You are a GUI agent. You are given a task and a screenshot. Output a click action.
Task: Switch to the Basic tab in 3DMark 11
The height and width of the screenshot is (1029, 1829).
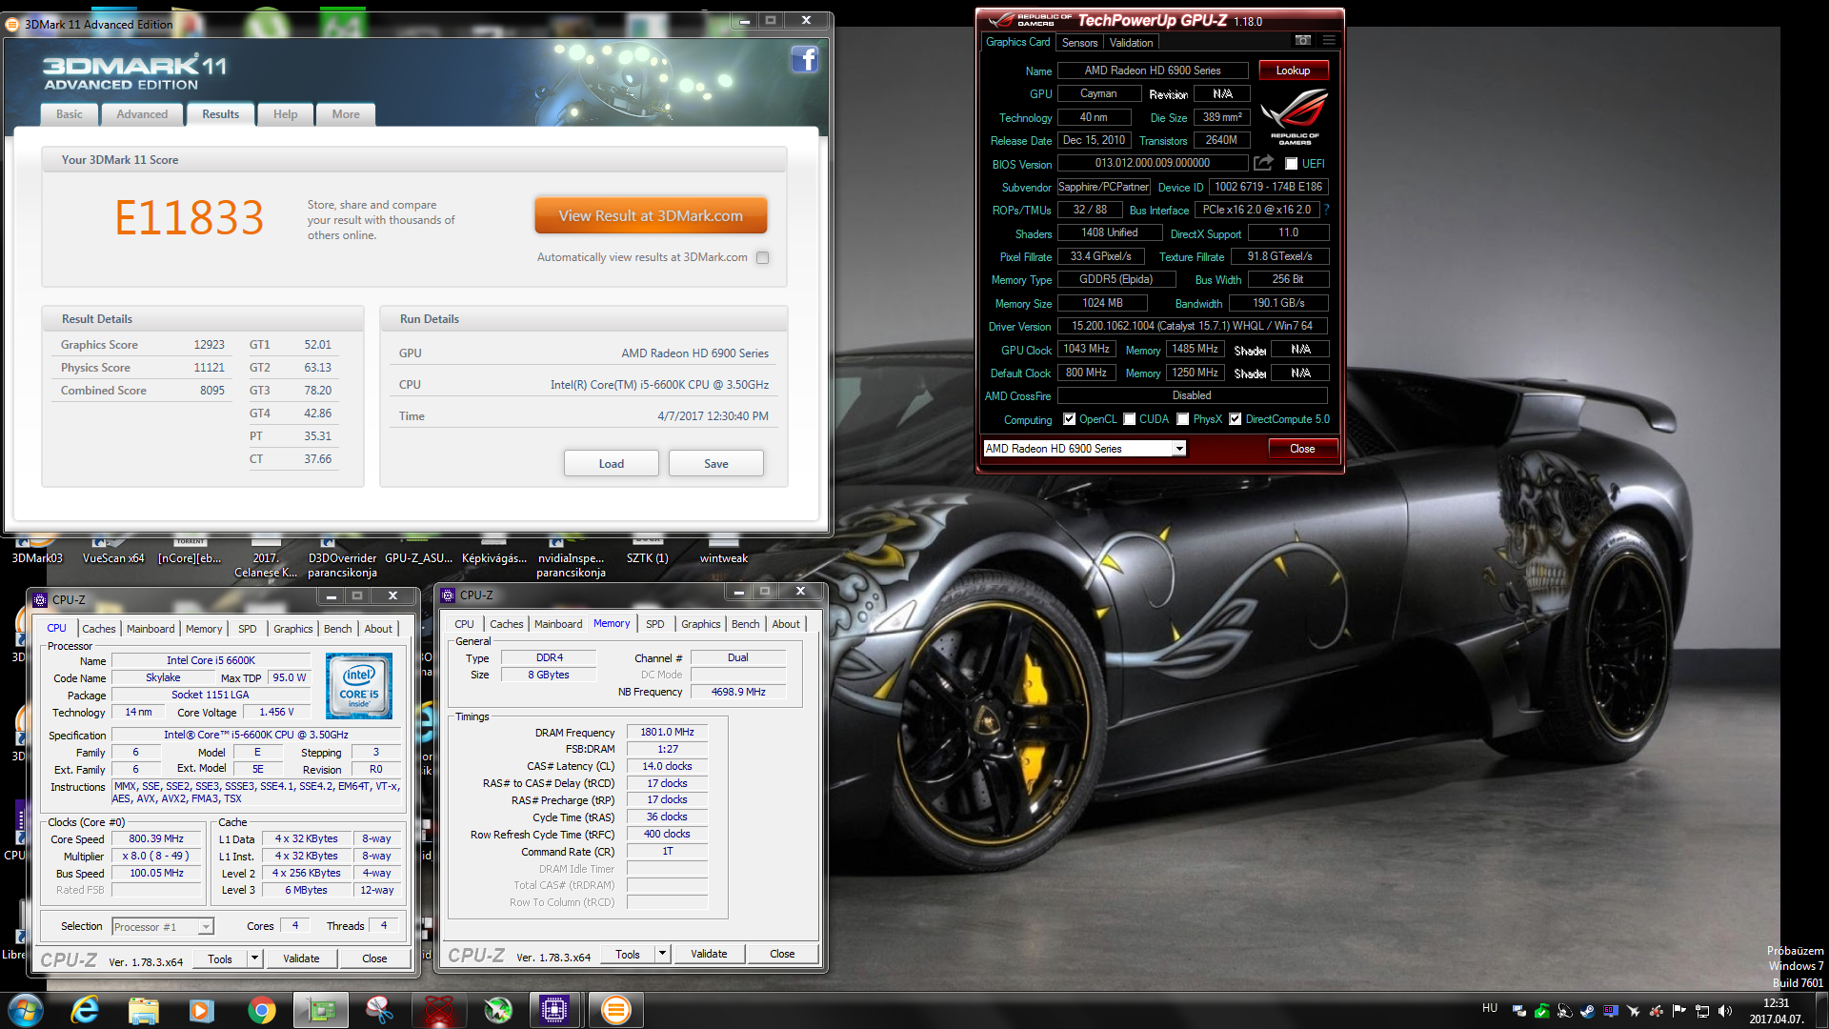tap(70, 114)
